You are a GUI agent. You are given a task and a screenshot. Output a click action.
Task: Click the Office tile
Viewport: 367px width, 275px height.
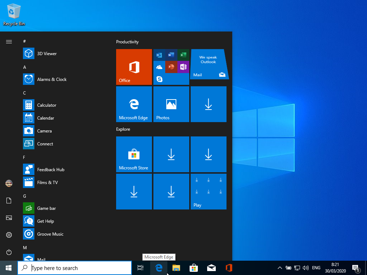coord(134,67)
